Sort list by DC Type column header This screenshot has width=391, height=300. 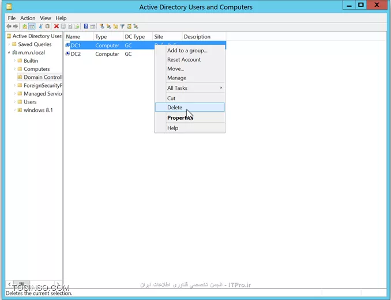138,37
